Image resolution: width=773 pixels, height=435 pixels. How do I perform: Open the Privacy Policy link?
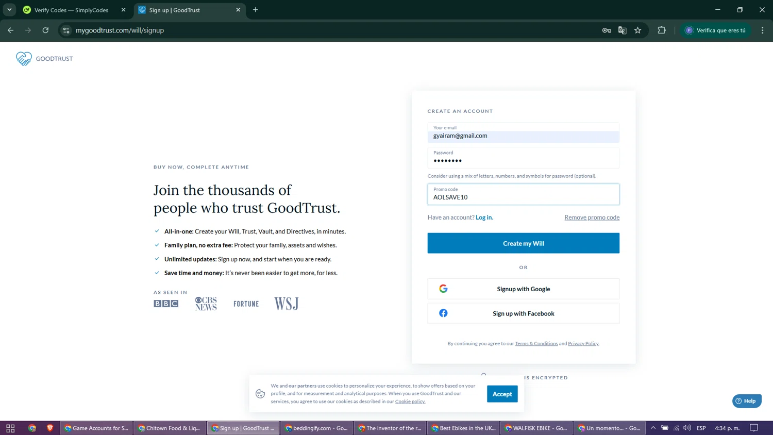coord(583,344)
